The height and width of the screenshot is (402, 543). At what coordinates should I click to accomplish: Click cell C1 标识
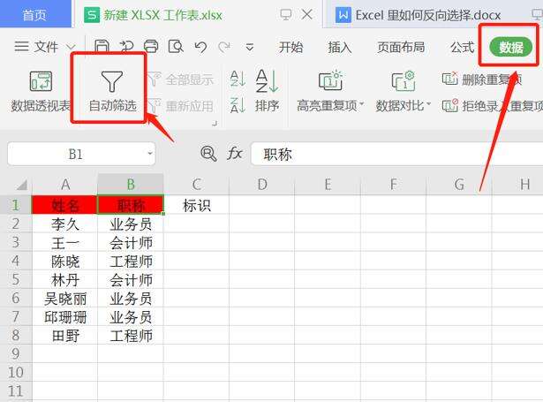tap(196, 205)
